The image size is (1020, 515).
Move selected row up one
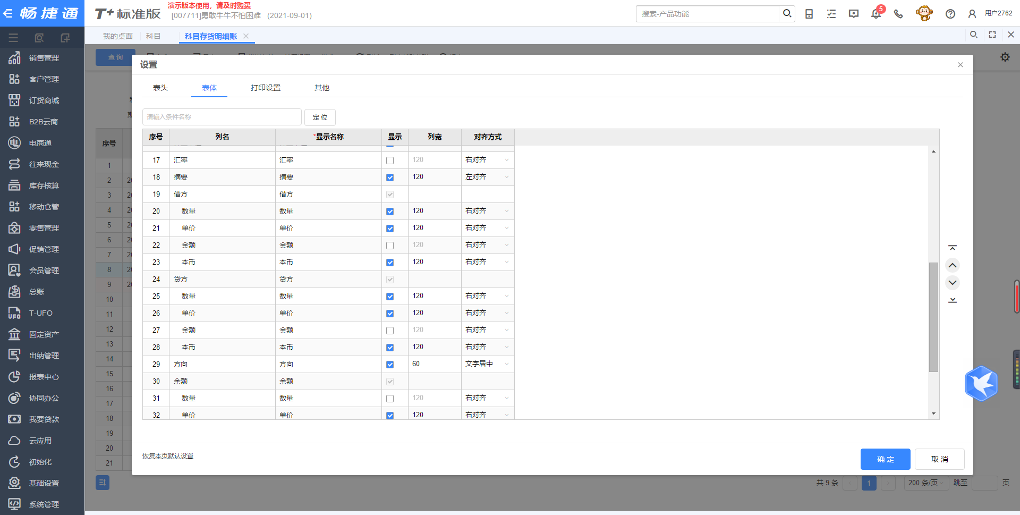(953, 265)
